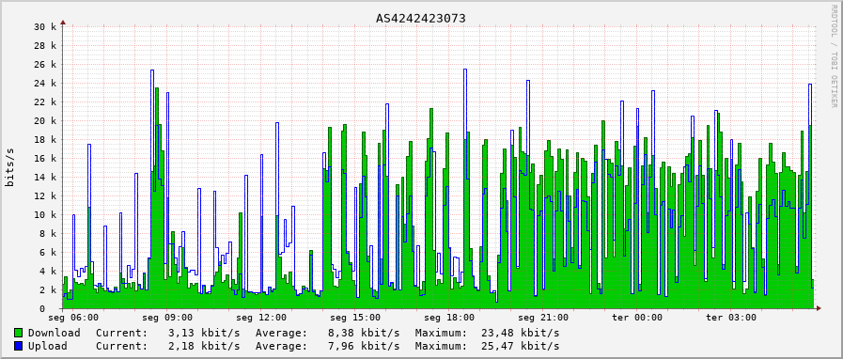Click the 30 k y-axis label
Viewport: 843px width, 359px height.
pos(44,27)
